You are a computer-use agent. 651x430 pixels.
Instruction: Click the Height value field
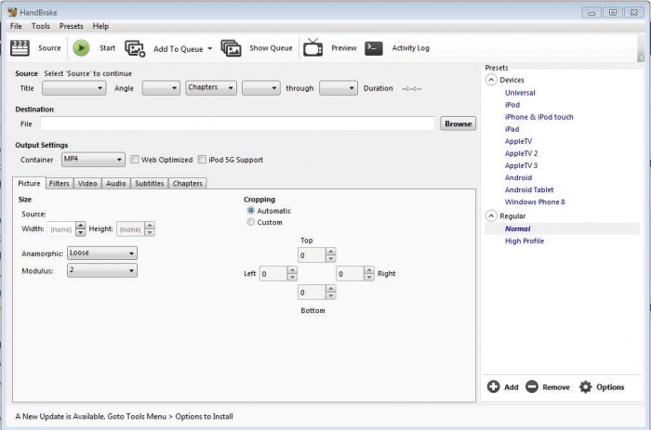[x=130, y=228]
